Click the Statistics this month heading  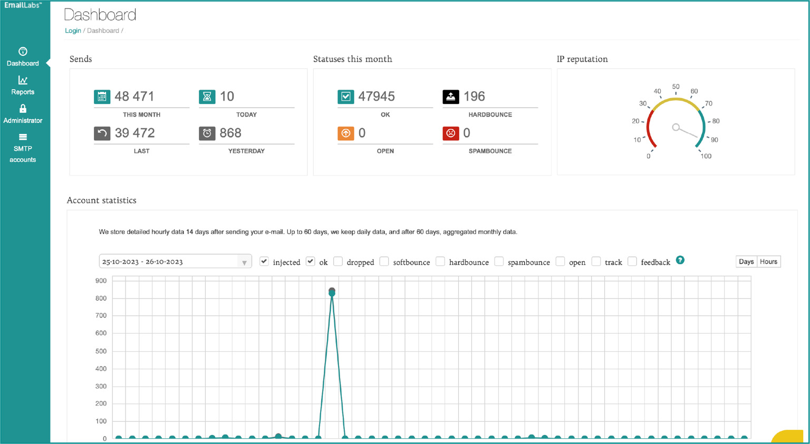353,59
